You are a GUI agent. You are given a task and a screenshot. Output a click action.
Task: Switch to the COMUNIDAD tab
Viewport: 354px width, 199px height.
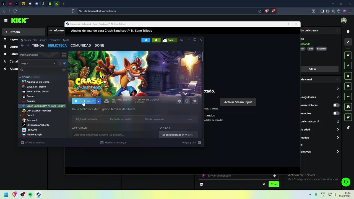click(x=80, y=45)
